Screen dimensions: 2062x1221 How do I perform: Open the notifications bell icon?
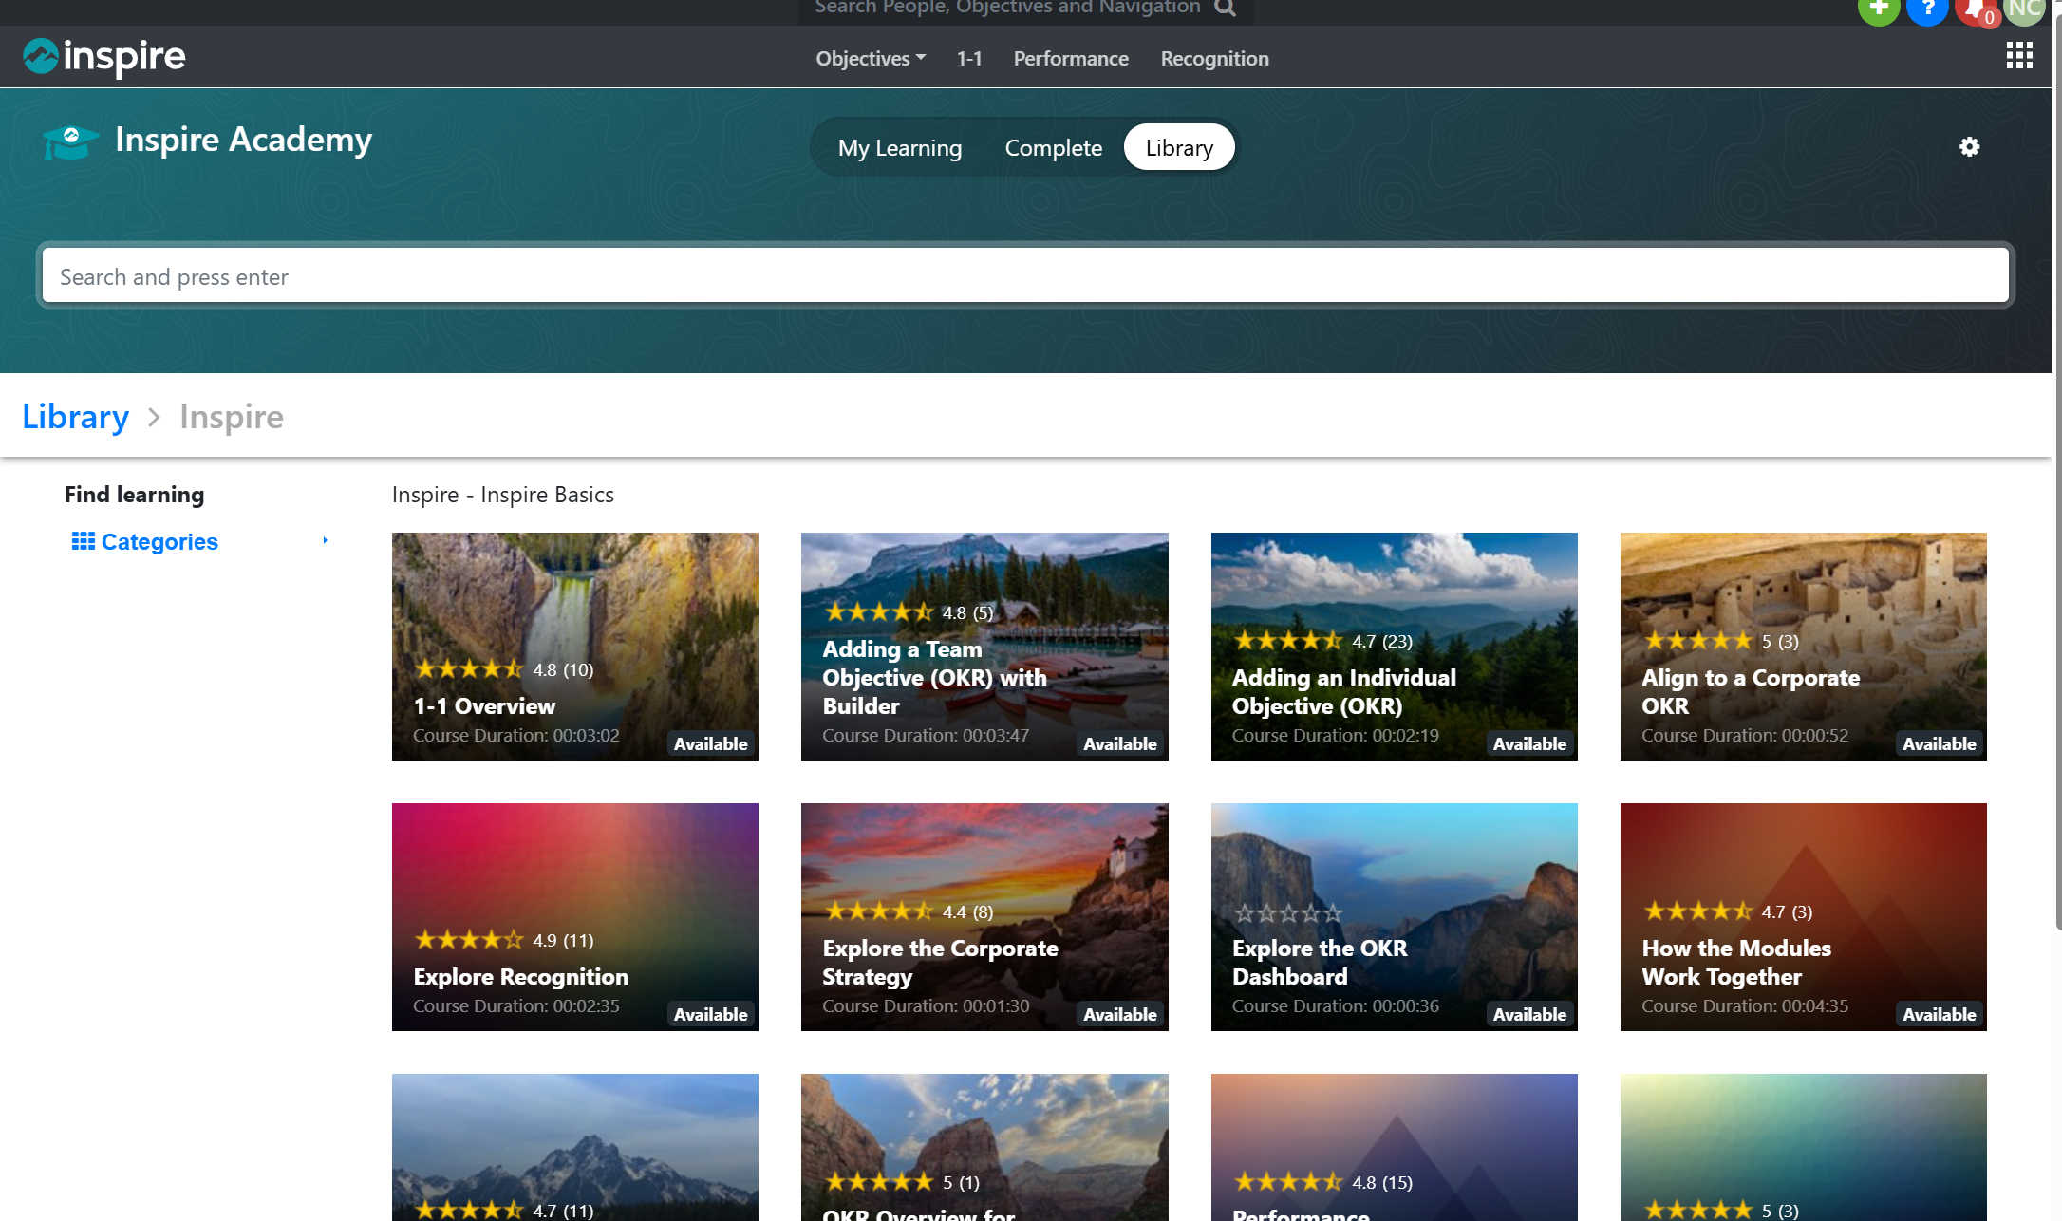[1975, 9]
